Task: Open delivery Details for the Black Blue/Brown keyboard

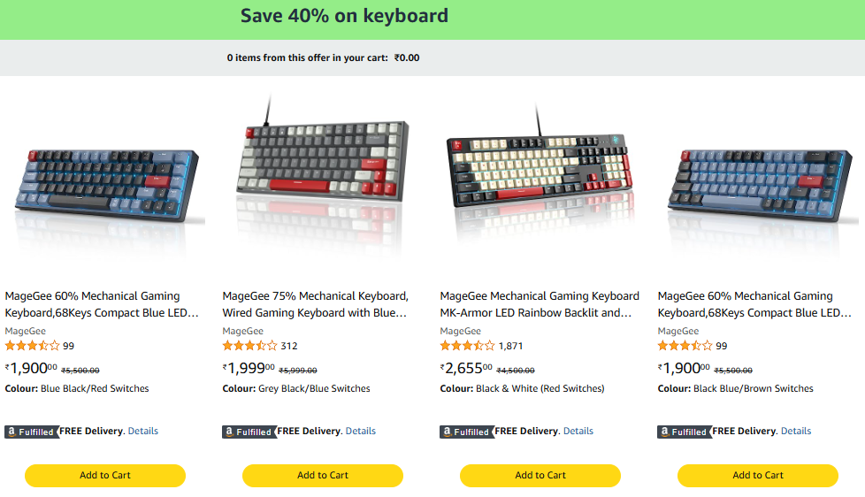Action: pyautogui.click(x=796, y=432)
